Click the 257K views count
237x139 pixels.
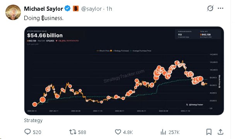click(174, 132)
